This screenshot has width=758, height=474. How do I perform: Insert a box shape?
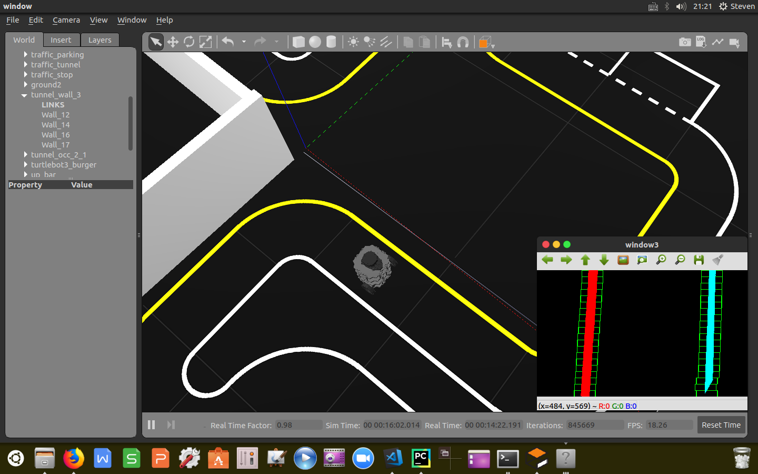298,42
